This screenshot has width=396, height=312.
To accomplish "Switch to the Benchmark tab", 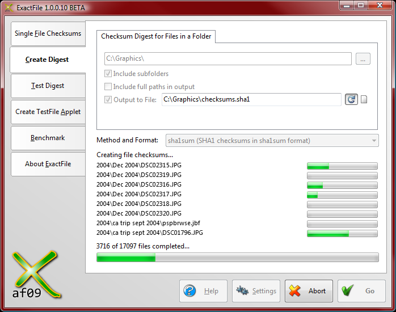I will (48, 138).
